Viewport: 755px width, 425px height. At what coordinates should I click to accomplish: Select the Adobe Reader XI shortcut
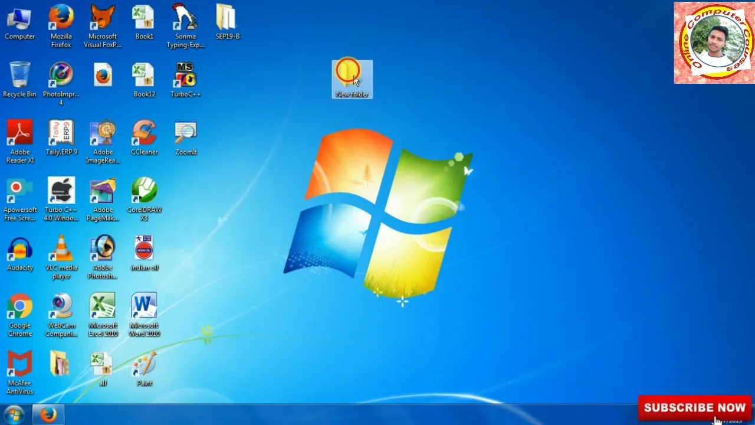19,142
